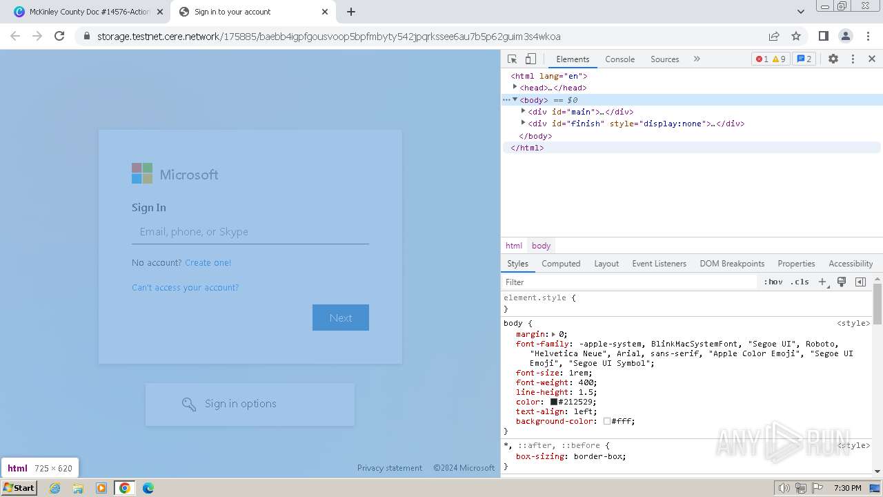Open Can't access your account link
This screenshot has height=497, width=883.
185,287
